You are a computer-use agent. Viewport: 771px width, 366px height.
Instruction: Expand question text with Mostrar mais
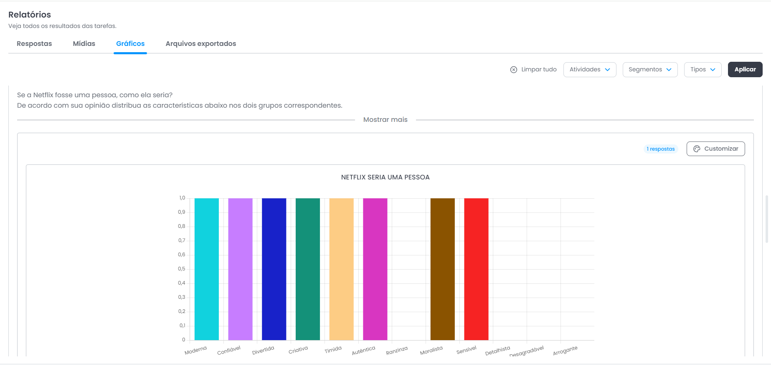coord(385,119)
